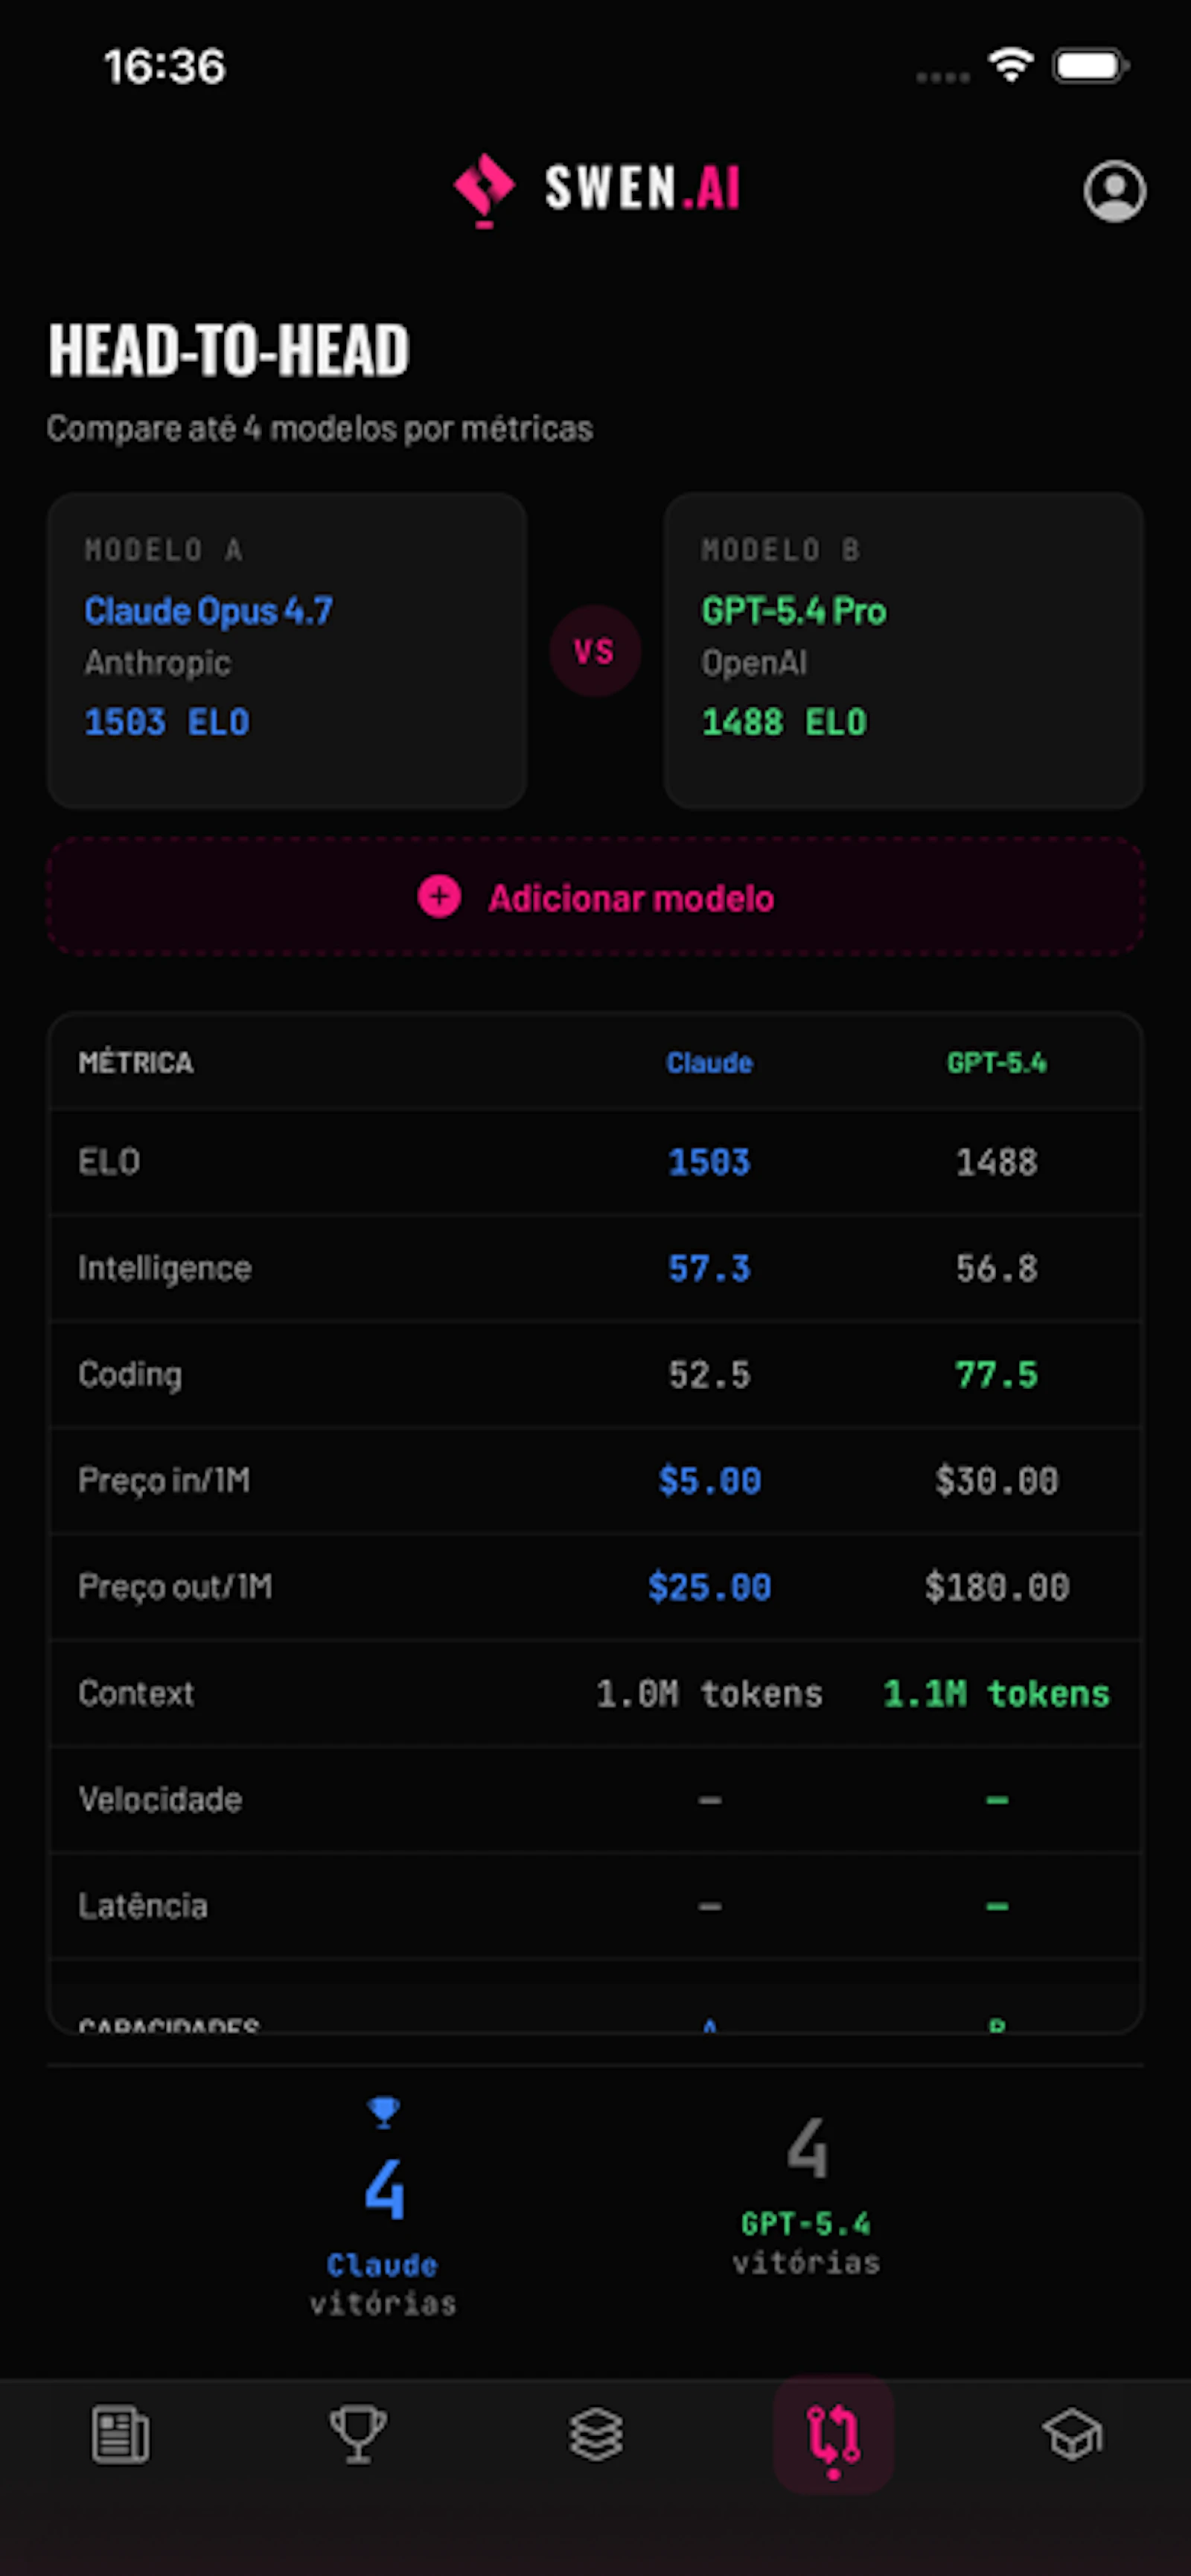The height and width of the screenshot is (2576, 1191).
Task: Open the graduation cap learning tab
Action: pos(1072,2435)
